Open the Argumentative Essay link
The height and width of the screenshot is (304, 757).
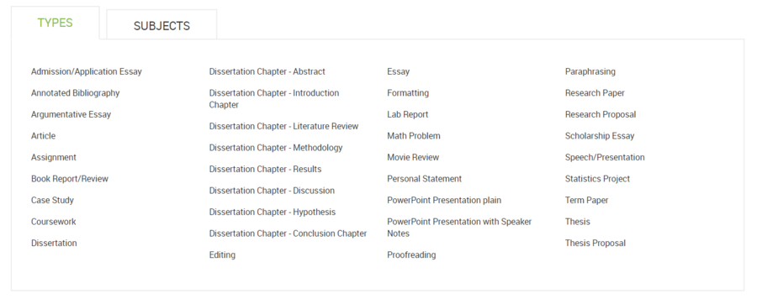point(71,115)
